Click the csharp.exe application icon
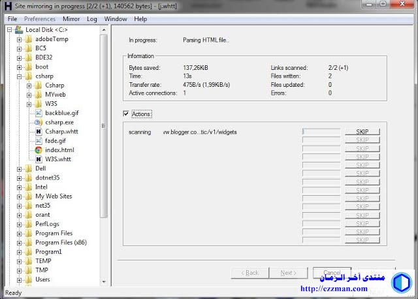This screenshot has height=299, width=418. point(39,122)
